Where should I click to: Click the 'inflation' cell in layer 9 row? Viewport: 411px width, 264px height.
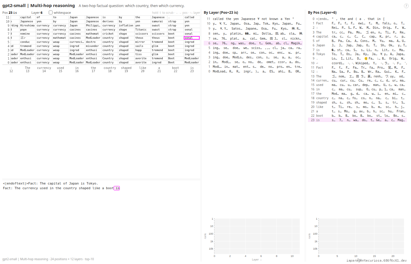point(126,26)
